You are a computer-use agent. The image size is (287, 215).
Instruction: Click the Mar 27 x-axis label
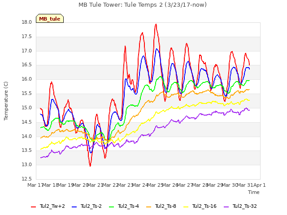click(x=185, y=185)
